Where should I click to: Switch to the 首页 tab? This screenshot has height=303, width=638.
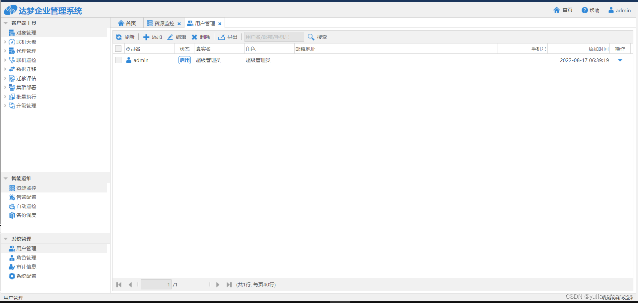coord(127,23)
